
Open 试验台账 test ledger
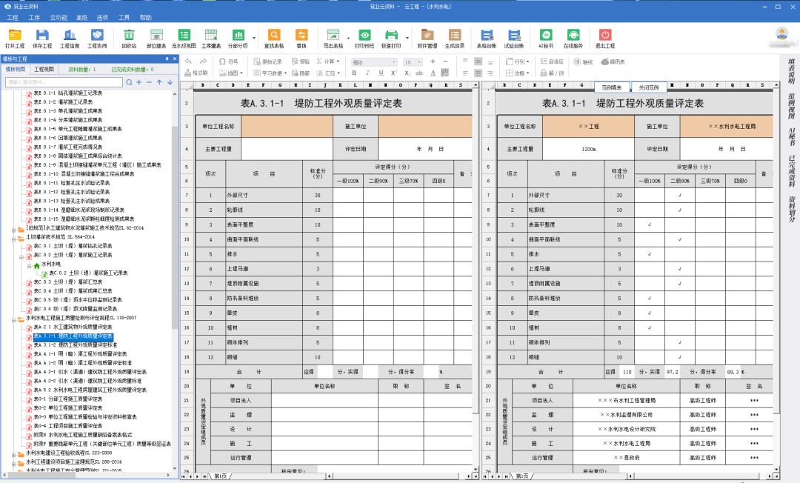514,39
